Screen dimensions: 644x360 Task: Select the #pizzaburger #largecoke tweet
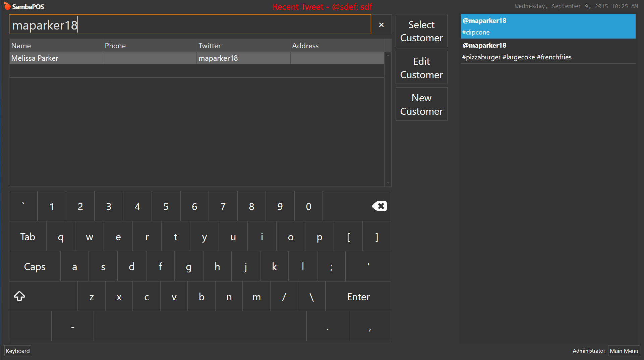548,51
